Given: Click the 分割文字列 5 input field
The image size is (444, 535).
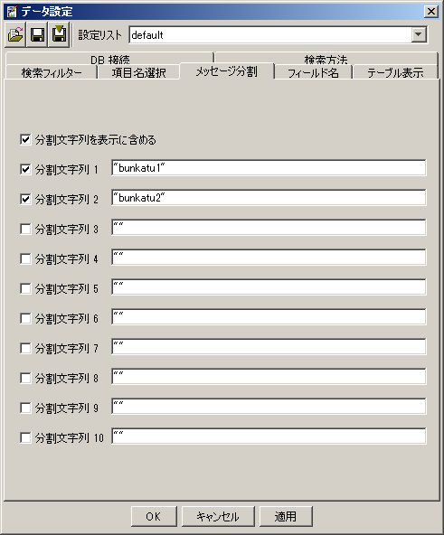Looking at the screenshot, I should pyautogui.click(x=269, y=287).
